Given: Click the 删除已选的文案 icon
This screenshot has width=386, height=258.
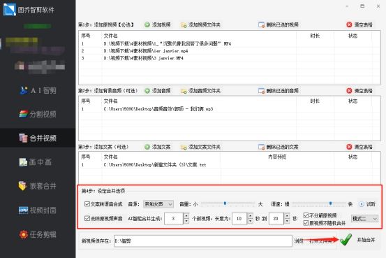Looking at the screenshot, I should [262, 147].
